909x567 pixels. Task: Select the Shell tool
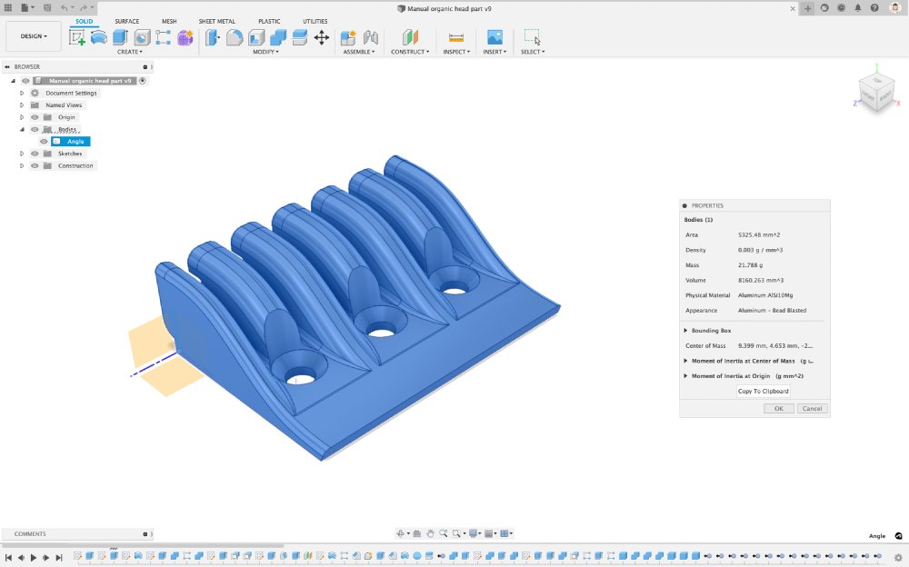click(x=256, y=37)
